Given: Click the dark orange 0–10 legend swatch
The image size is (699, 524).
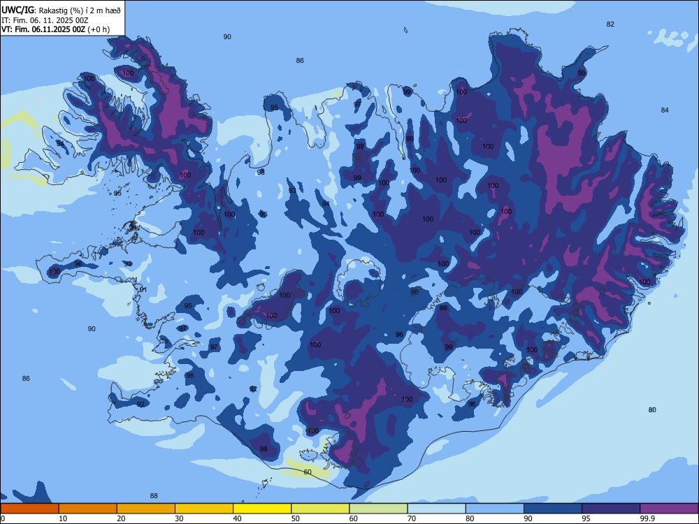Looking at the screenshot, I should 29,509.
